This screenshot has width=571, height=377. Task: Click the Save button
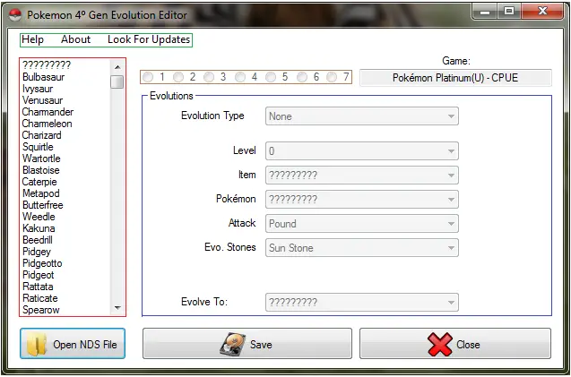(x=247, y=344)
